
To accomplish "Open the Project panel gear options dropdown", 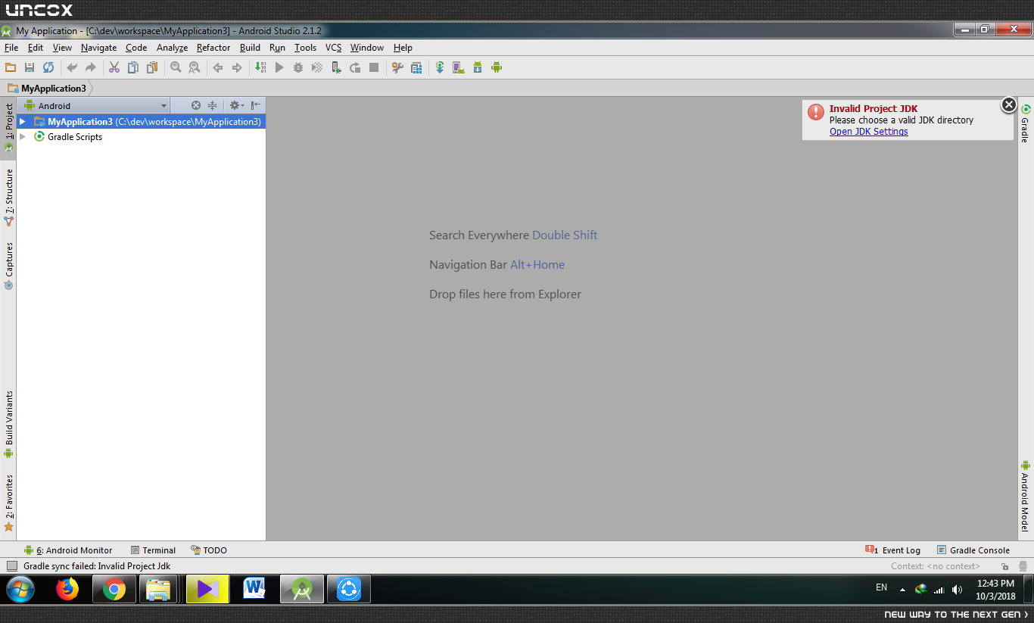I will (x=237, y=106).
